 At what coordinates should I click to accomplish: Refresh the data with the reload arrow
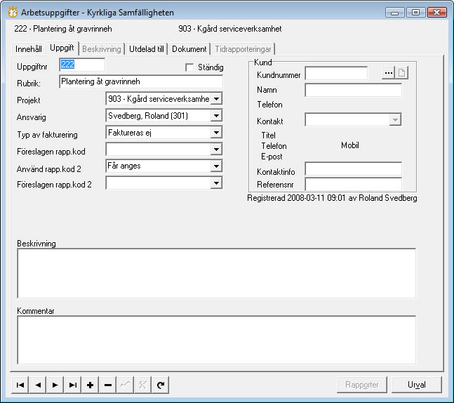click(x=160, y=385)
